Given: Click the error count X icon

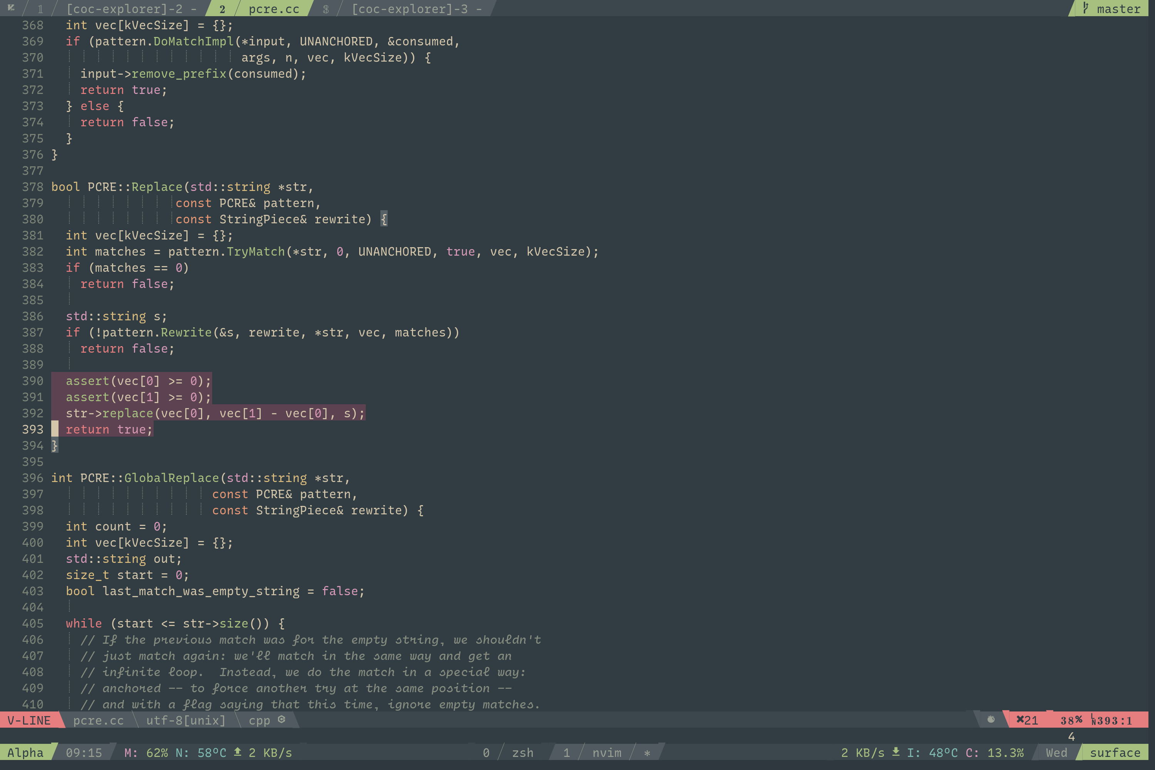Looking at the screenshot, I should 1021,720.
